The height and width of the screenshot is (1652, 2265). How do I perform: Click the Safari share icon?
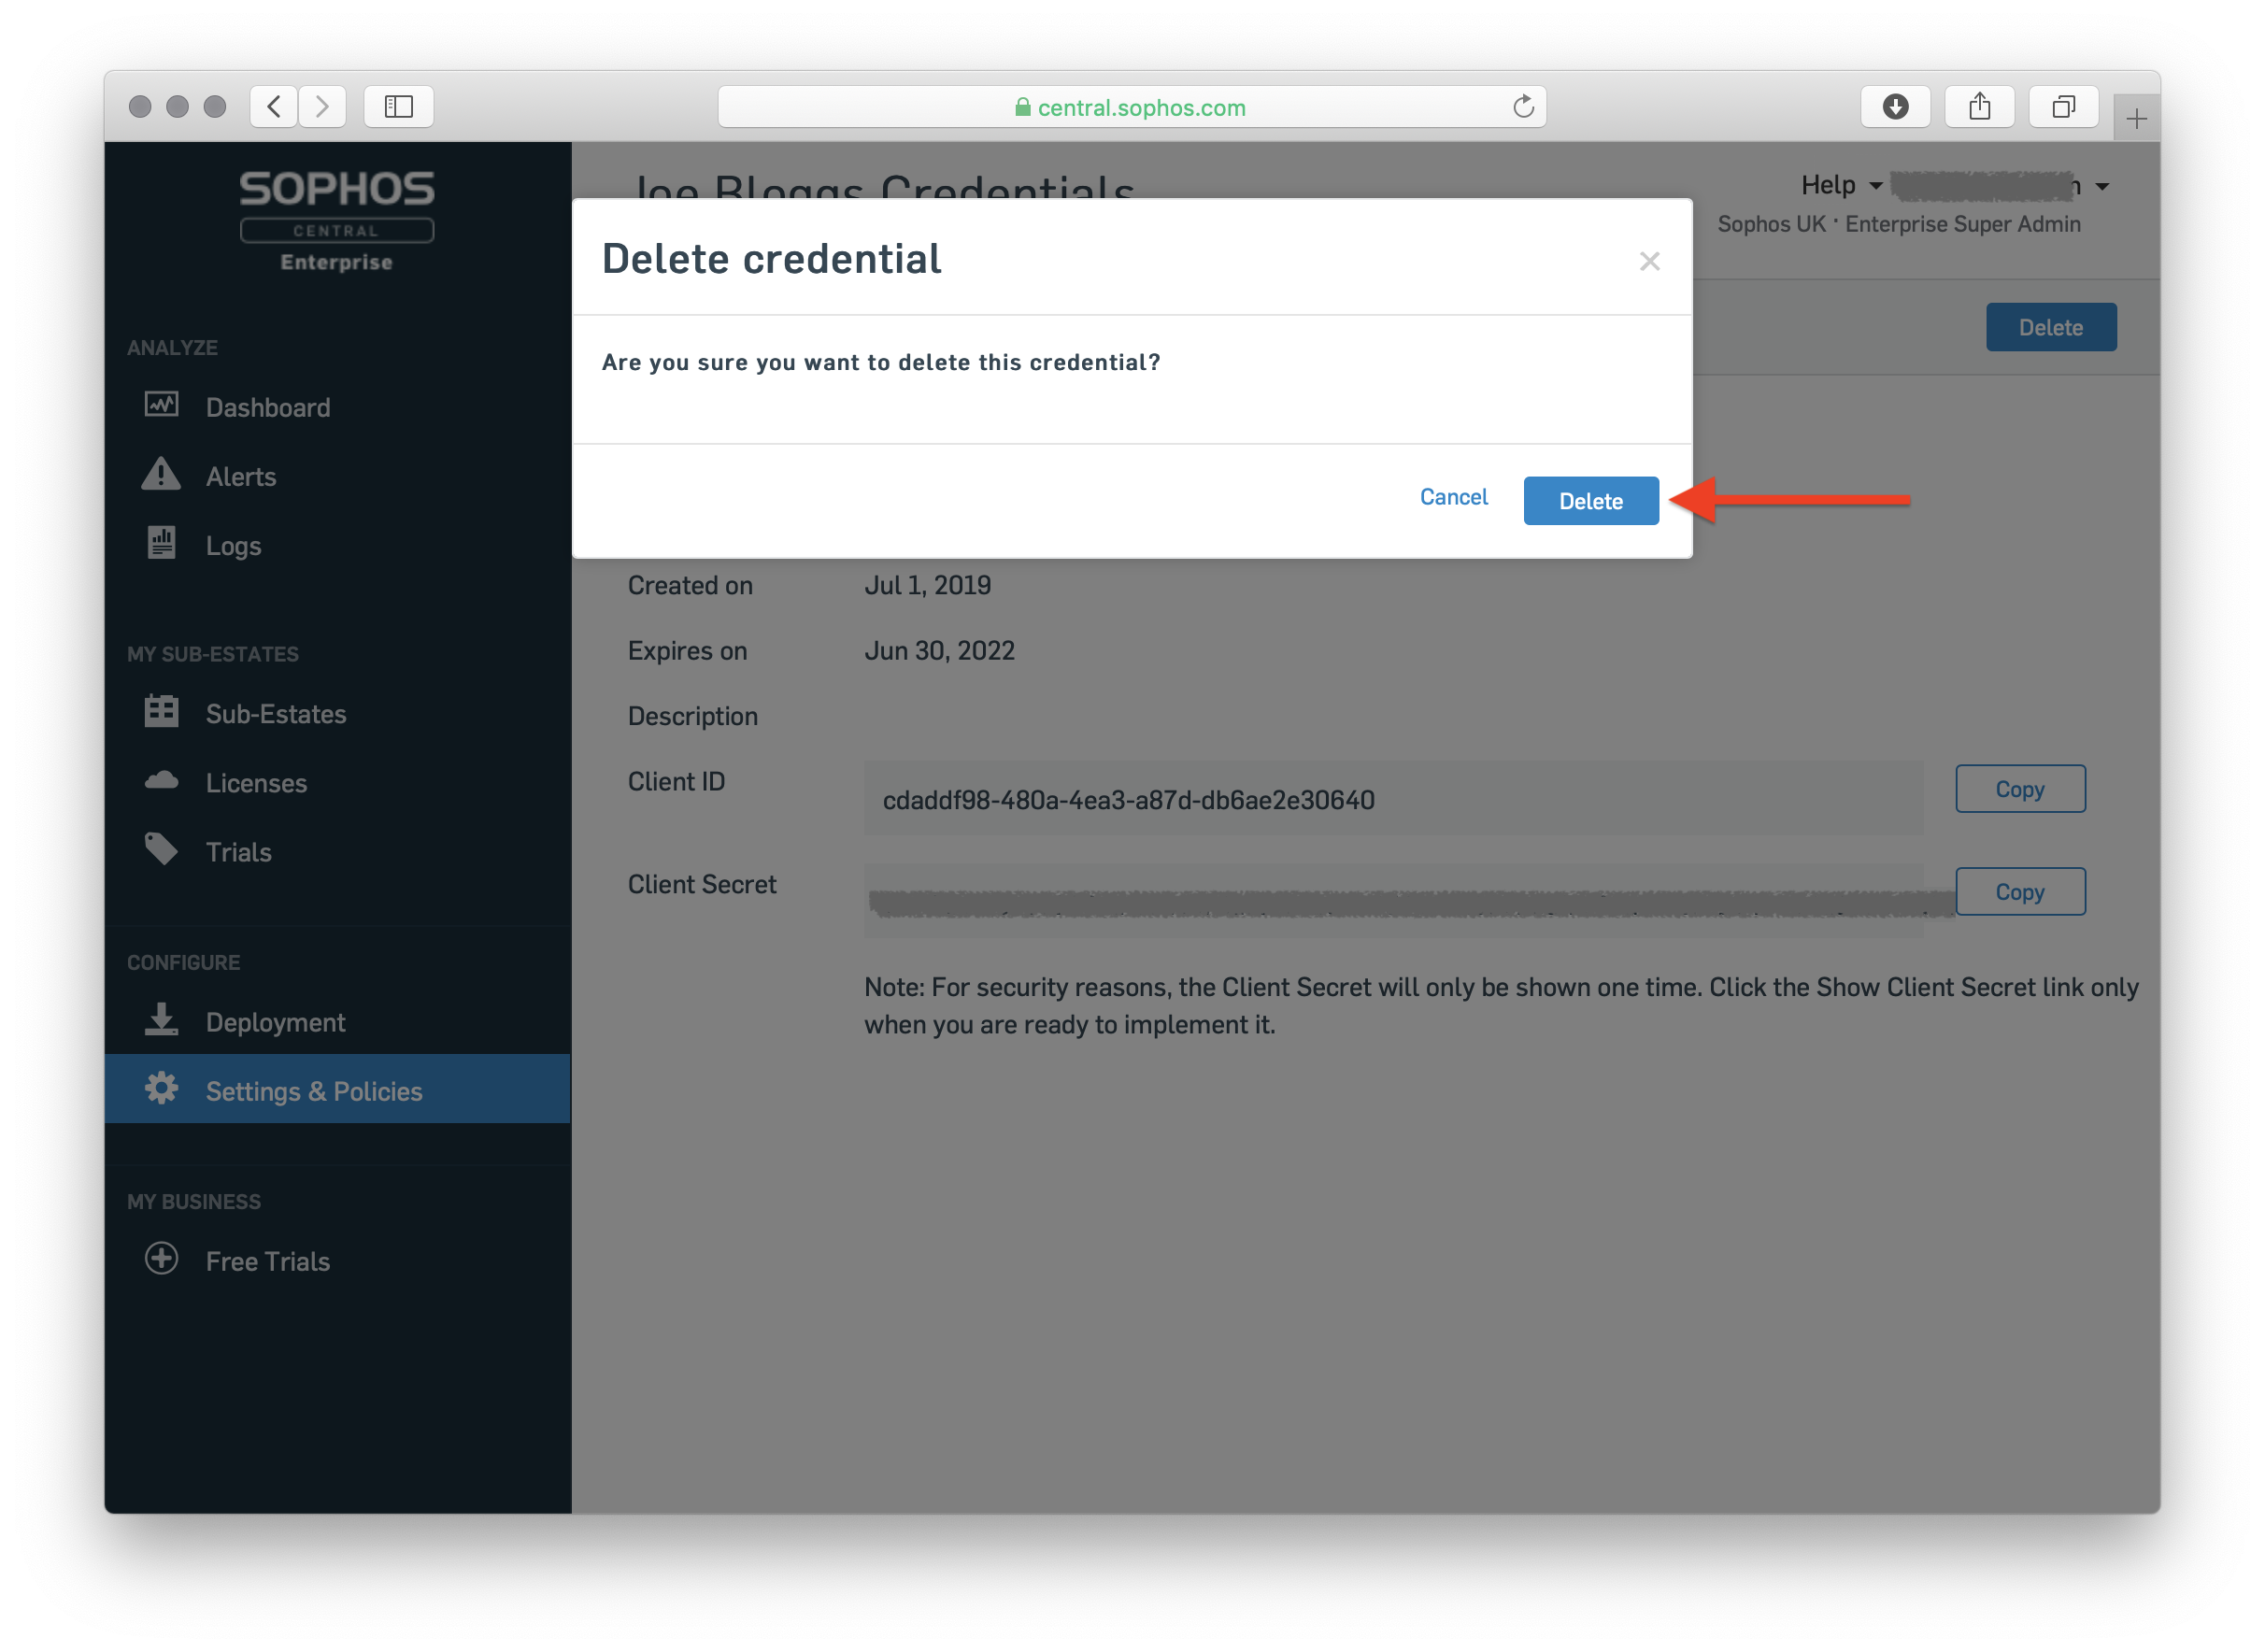[x=1978, y=106]
